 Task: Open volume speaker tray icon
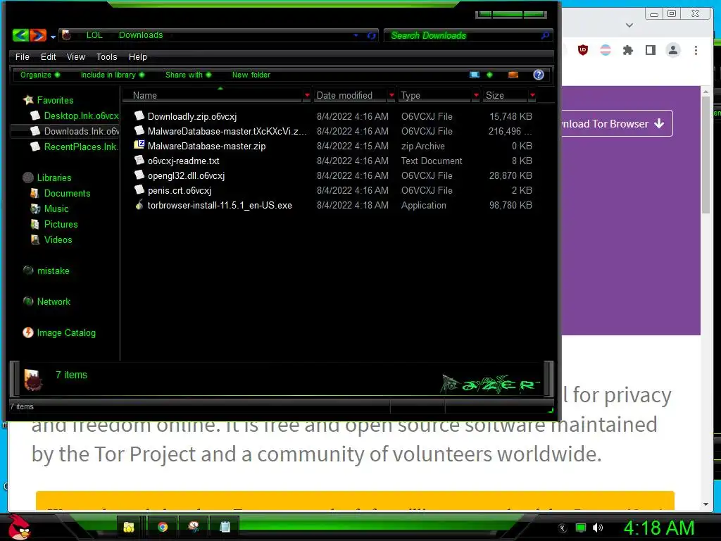coord(597,528)
